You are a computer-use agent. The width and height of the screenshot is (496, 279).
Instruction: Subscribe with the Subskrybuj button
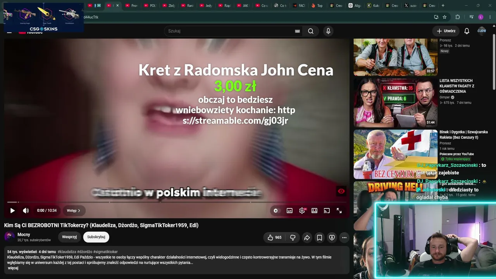[x=96, y=237]
